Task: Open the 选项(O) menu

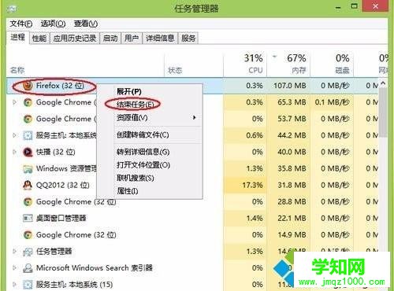Action: point(53,24)
